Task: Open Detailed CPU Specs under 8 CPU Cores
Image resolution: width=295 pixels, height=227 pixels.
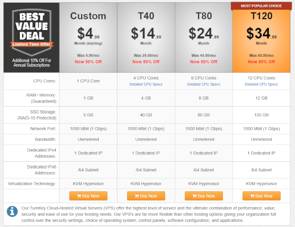Action: point(204,85)
